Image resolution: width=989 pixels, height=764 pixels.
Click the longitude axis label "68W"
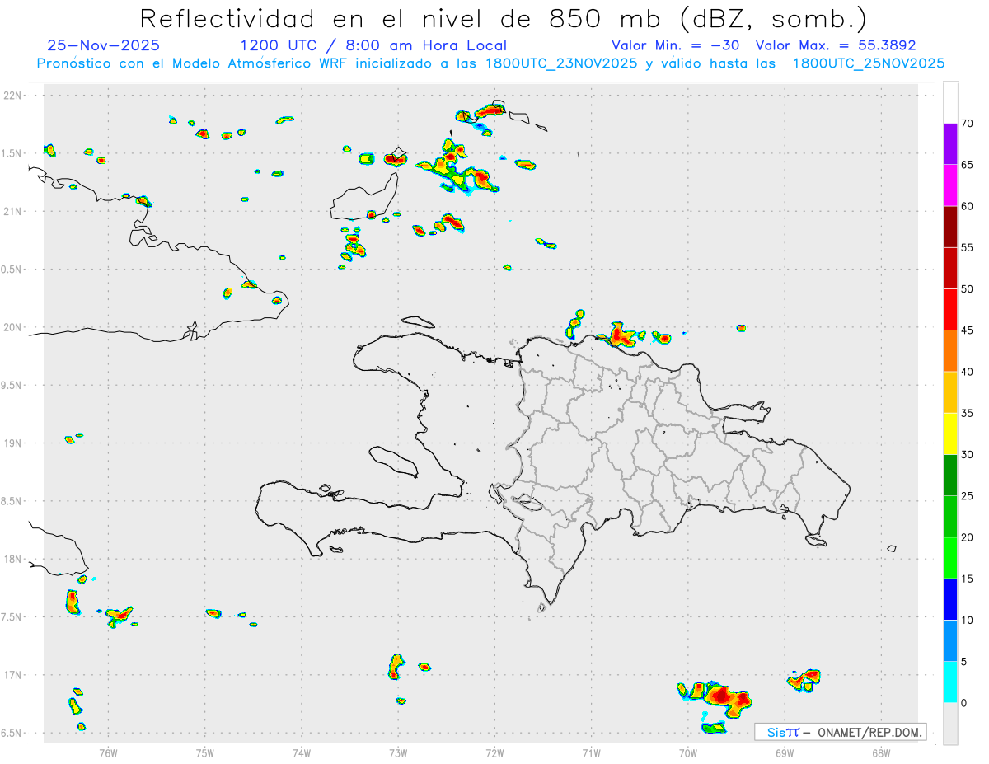[x=881, y=752]
